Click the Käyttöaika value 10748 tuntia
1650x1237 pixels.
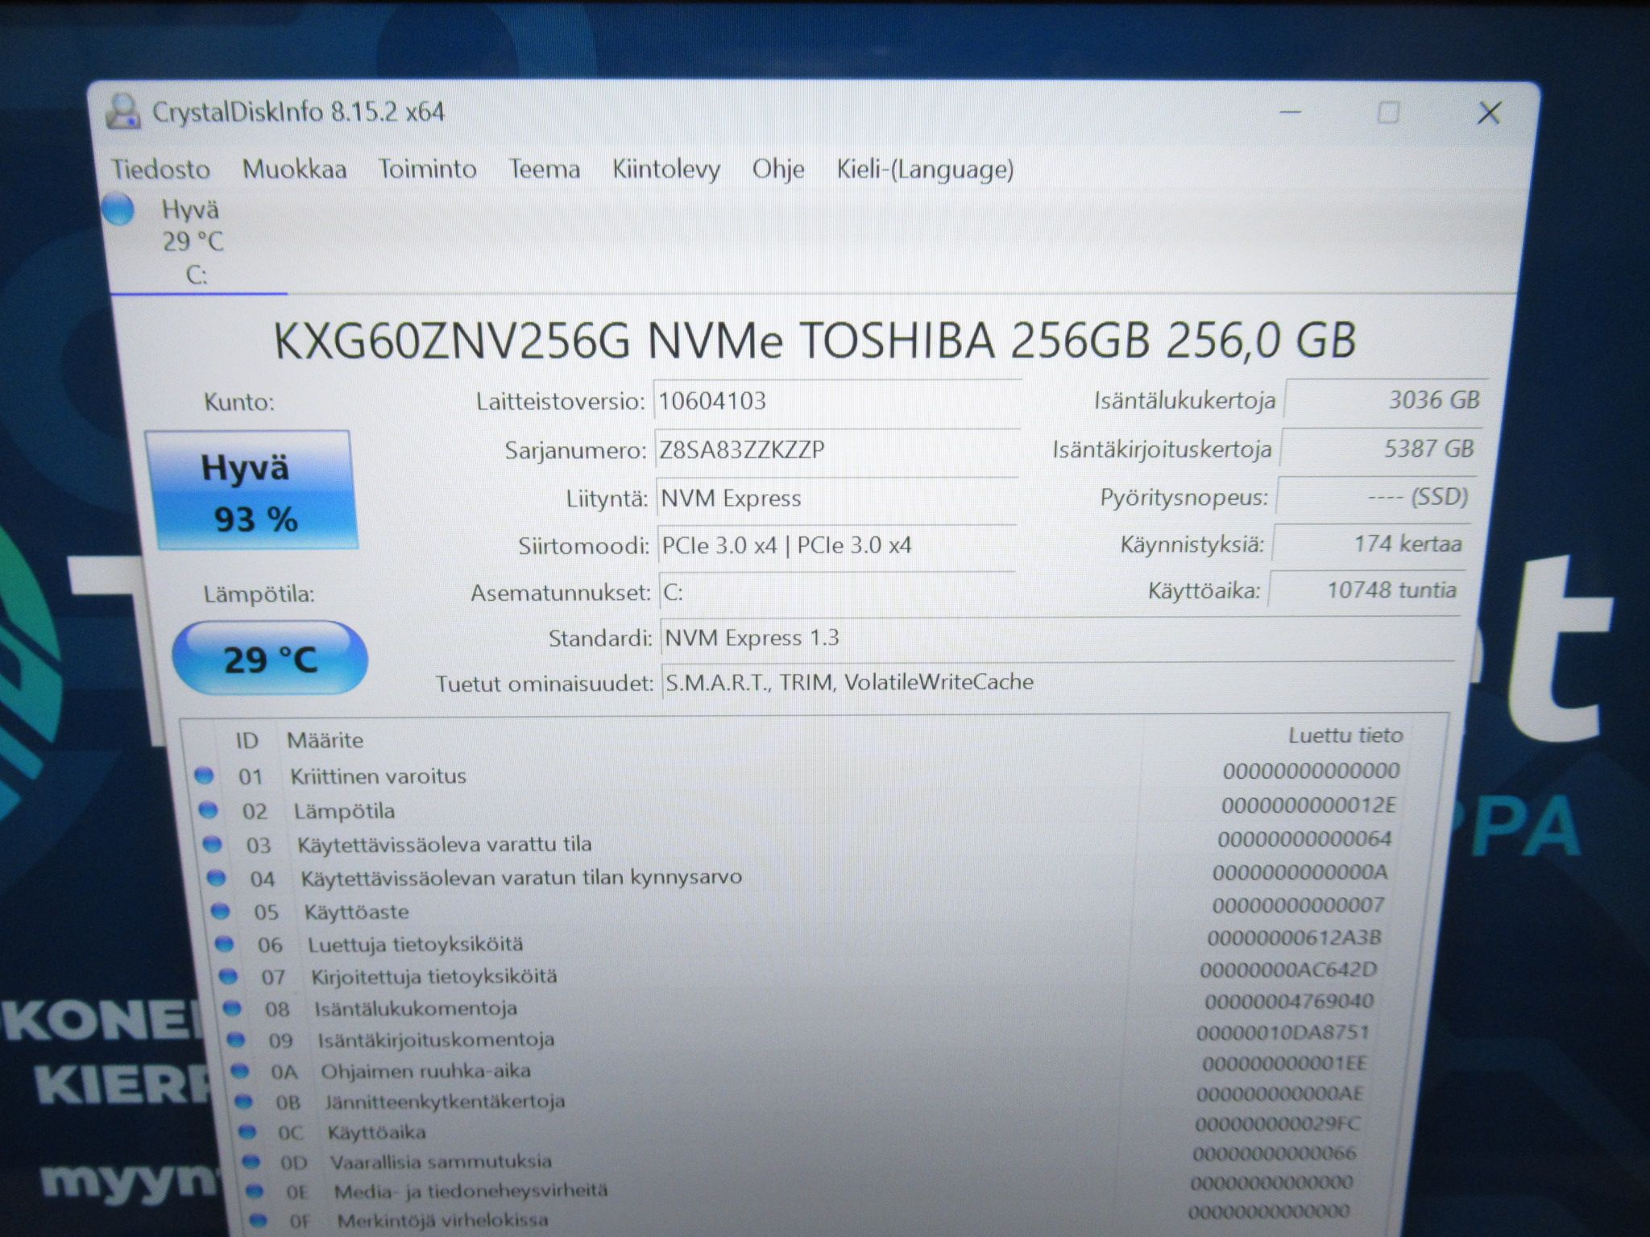click(1365, 590)
